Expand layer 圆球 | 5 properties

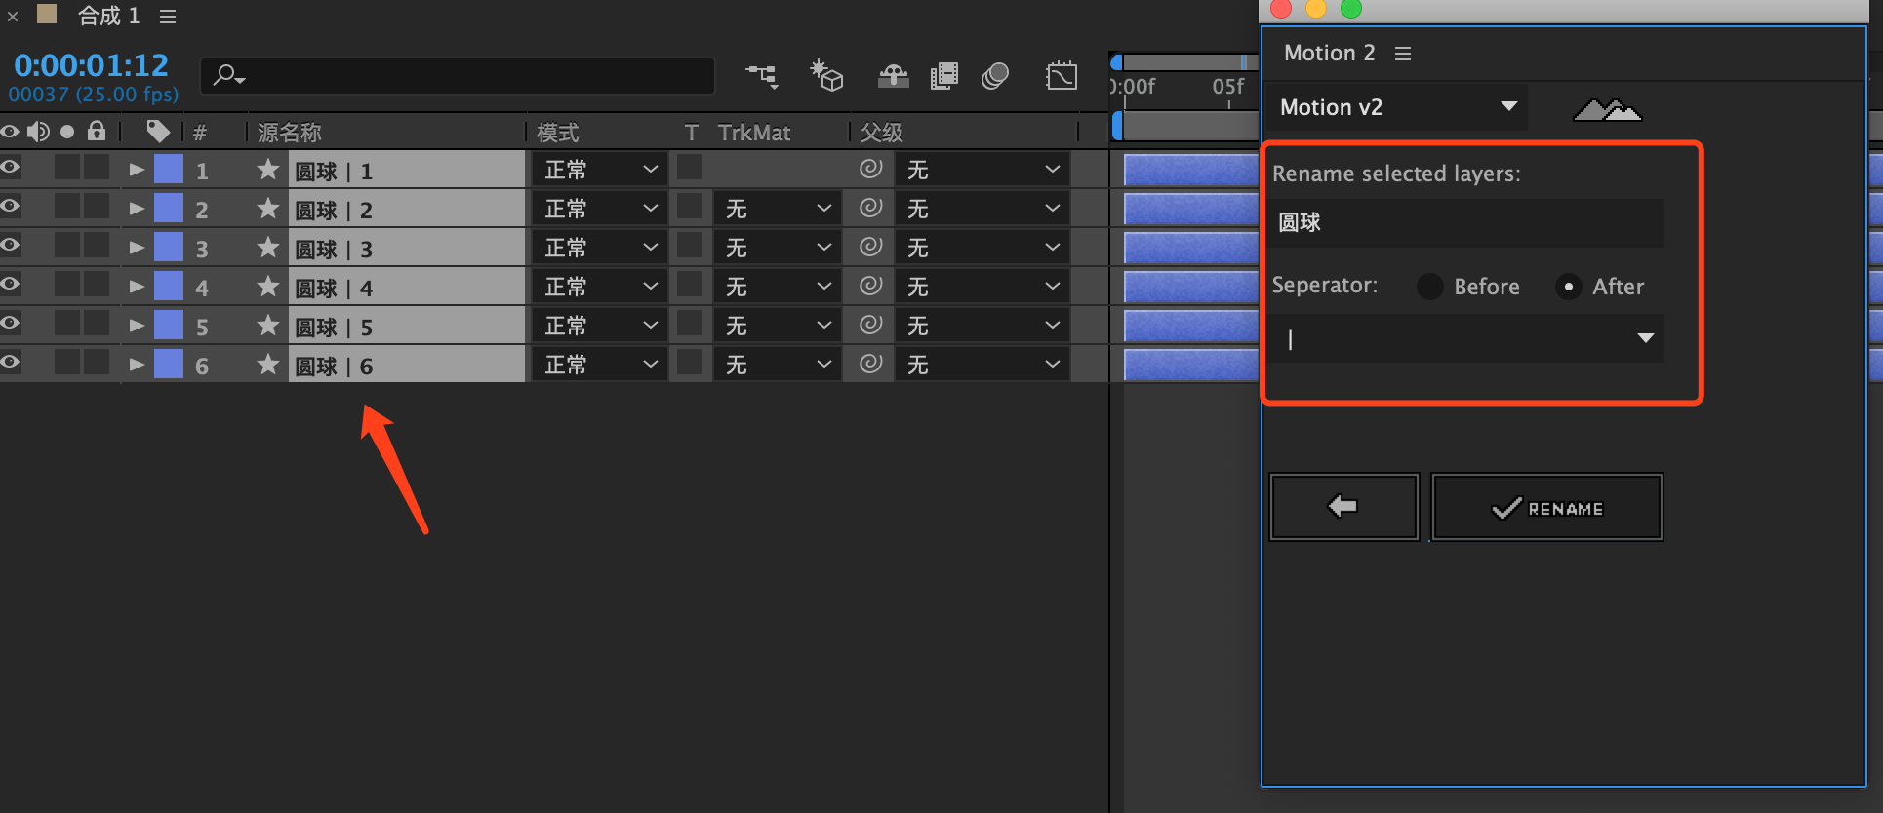[137, 326]
